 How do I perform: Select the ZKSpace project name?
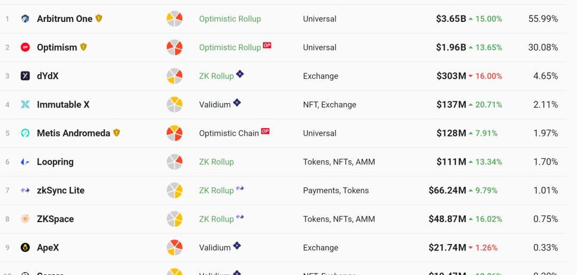(x=55, y=219)
